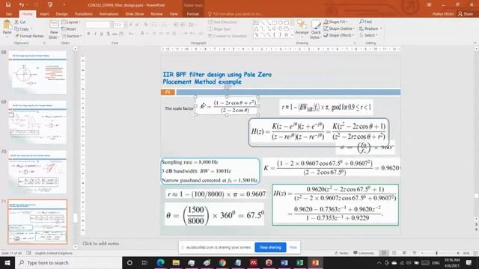This screenshot has height=269, width=479.
Task: Switch to the Design tab
Action: pos(61,14)
